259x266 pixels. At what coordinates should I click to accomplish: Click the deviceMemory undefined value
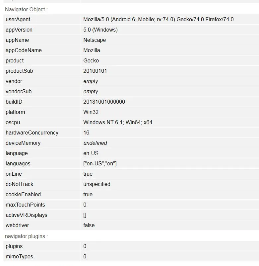[x=95, y=143]
